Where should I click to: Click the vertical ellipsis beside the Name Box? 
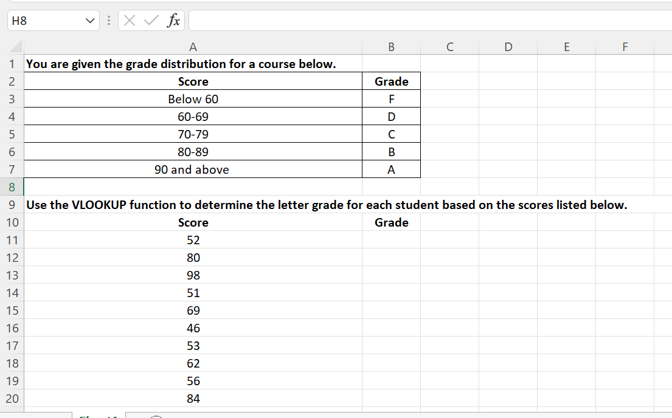108,20
